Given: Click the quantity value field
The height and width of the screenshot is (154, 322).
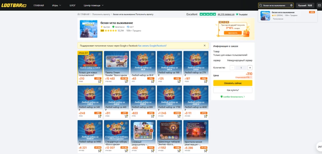Looking at the screenshot, I should 241,68.
